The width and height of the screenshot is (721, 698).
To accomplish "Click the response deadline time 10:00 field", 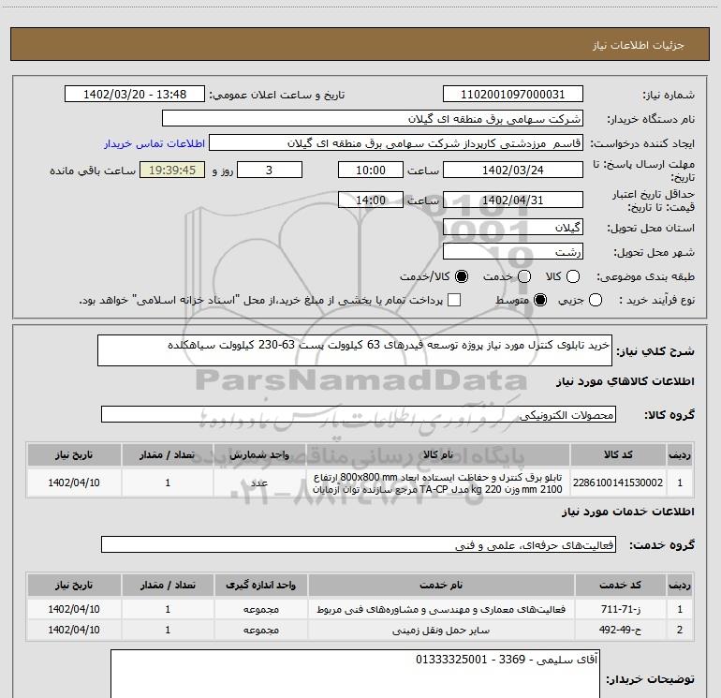I will 371,170.
